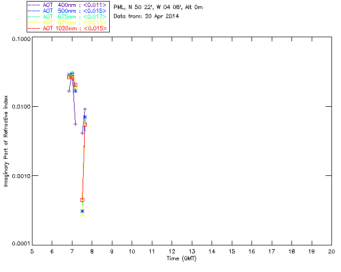Click x-axis tick label 5
341x272 pixels.
point(32,251)
